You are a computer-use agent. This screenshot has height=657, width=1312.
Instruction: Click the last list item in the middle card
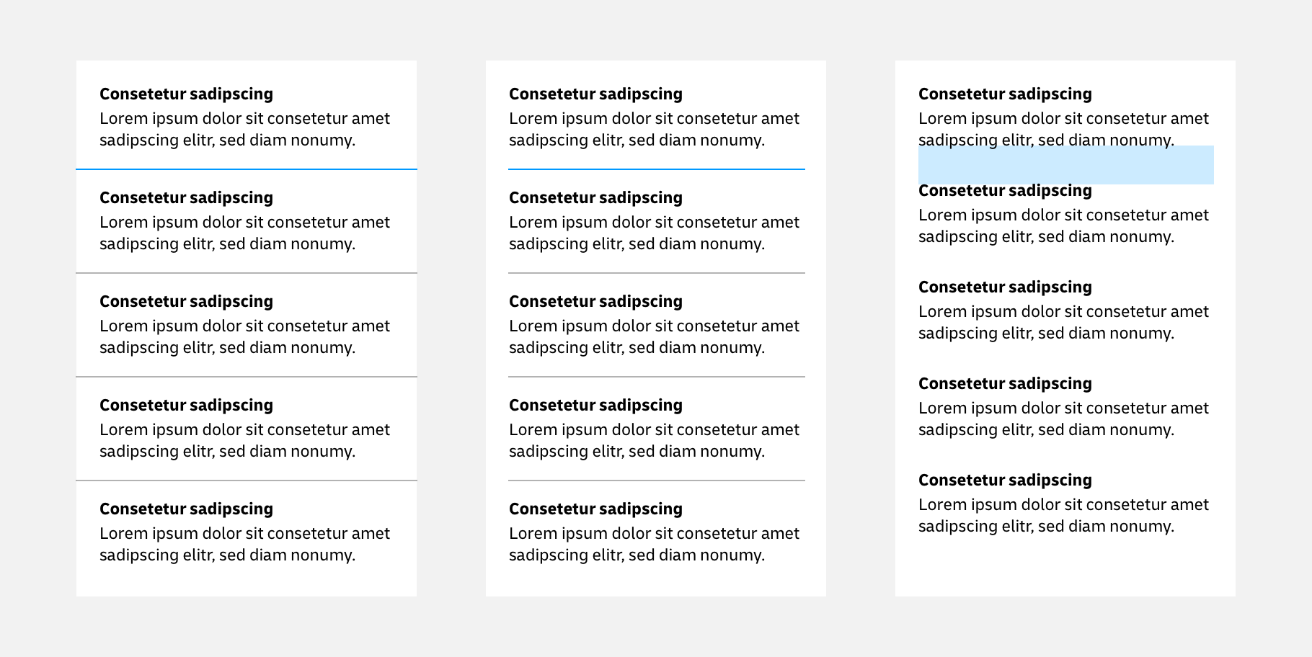click(x=655, y=532)
